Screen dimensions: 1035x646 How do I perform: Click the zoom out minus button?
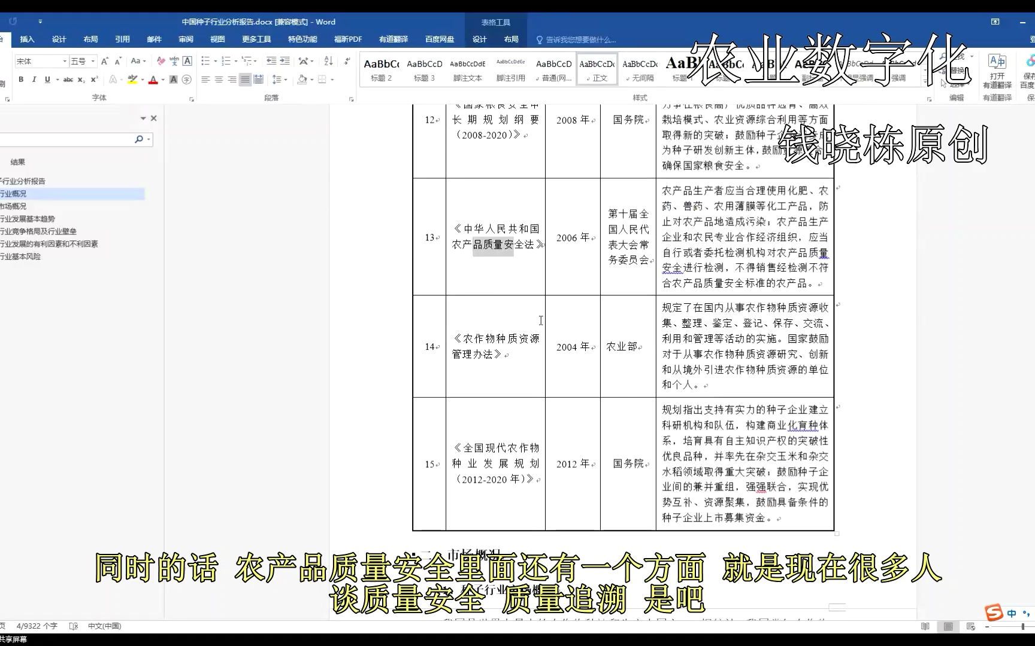pyautogui.click(x=987, y=626)
